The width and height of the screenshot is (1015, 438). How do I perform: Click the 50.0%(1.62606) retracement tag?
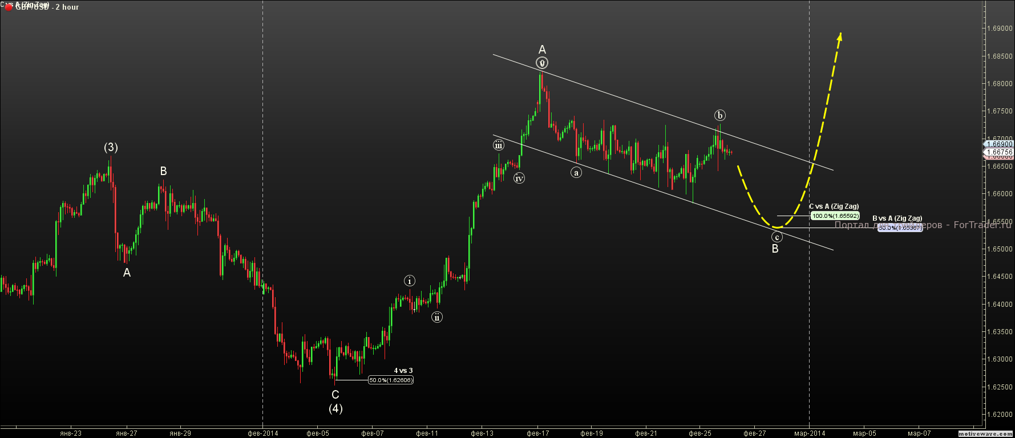point(391,380)
